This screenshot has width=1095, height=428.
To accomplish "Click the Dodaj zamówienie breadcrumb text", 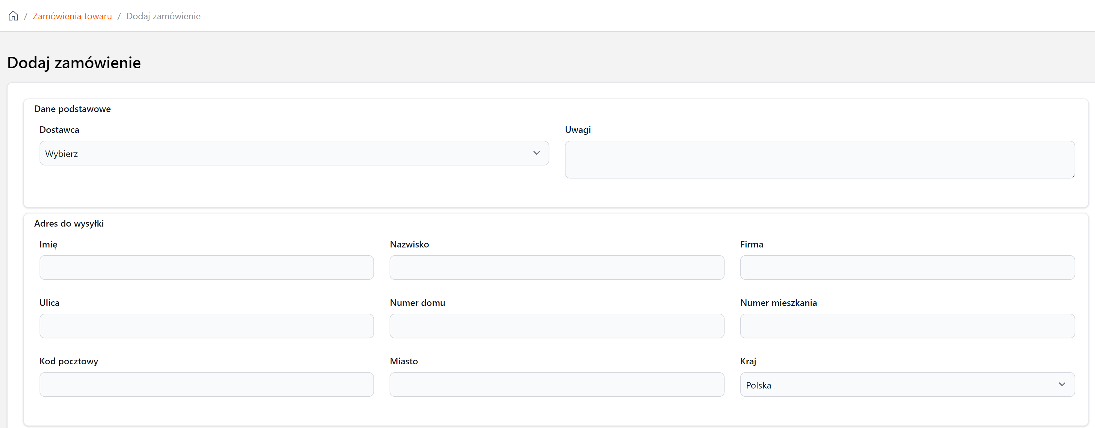I will click(163, 16).
